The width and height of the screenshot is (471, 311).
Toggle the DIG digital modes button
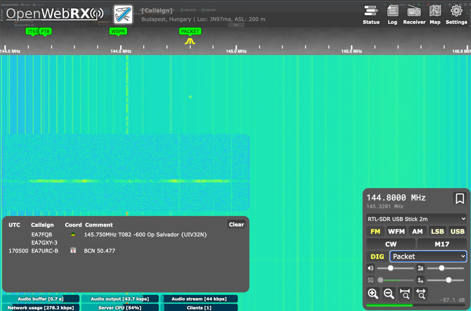pos(377,256)
